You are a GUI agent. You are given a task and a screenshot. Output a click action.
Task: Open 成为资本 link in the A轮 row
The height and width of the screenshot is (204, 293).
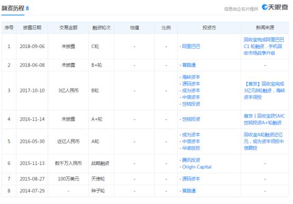(x=191, y=135)
